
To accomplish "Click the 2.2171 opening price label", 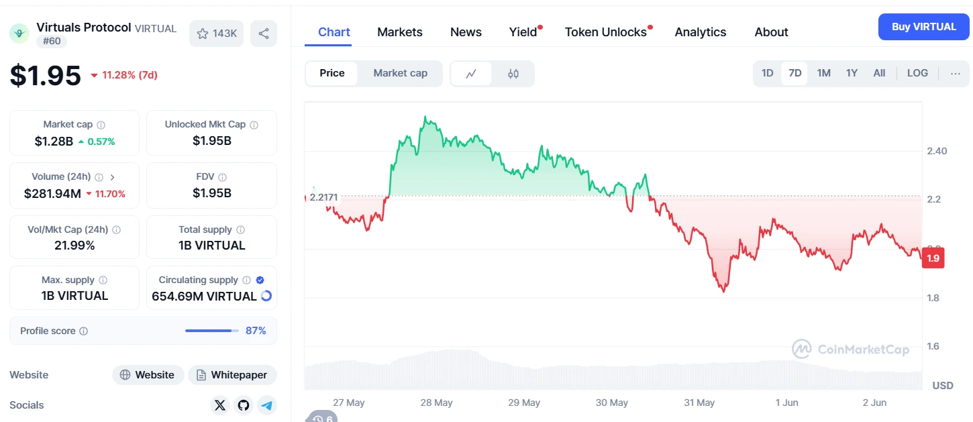I will [x=323, y=197].
